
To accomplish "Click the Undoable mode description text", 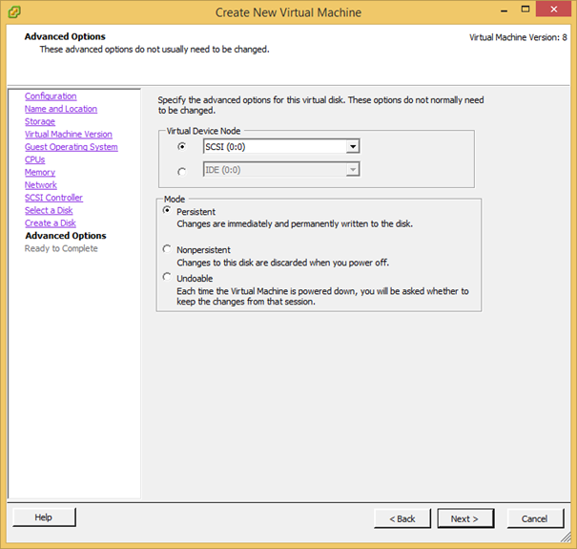I will pos(322,296).
